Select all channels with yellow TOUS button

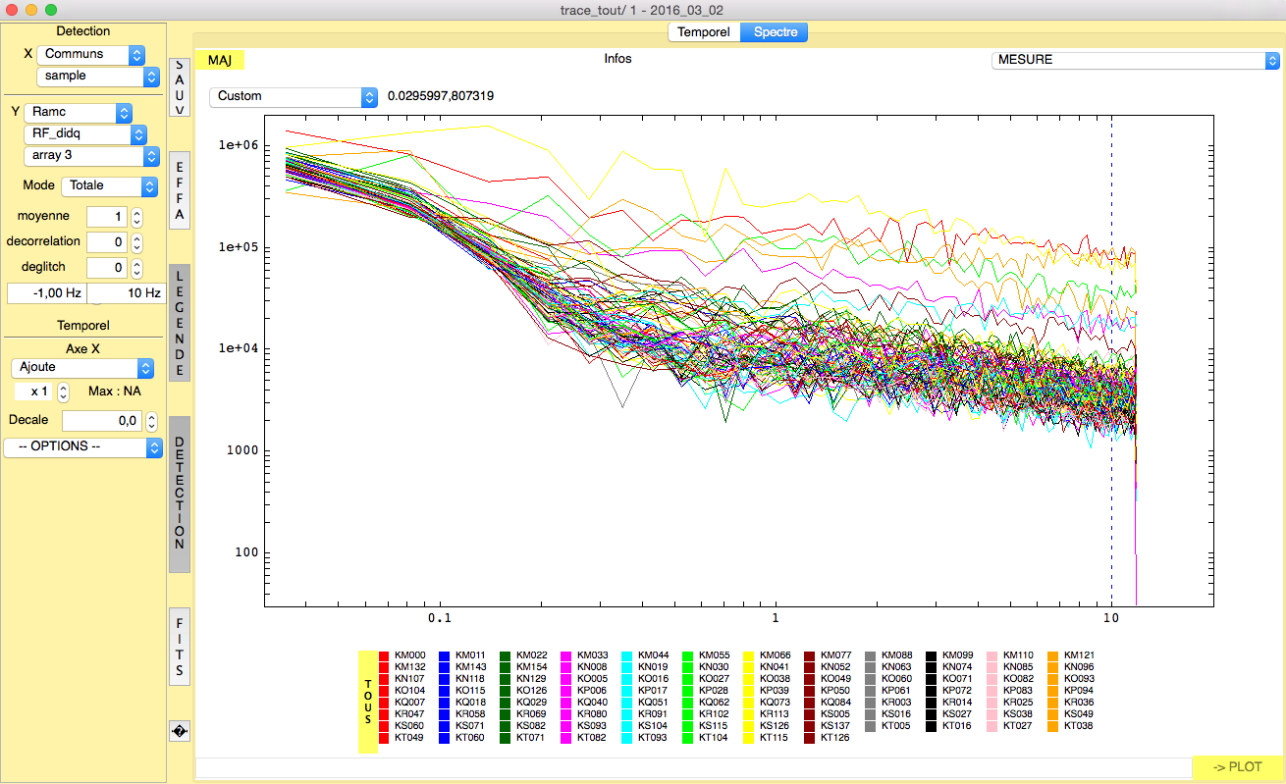click(x=368, y=702)
